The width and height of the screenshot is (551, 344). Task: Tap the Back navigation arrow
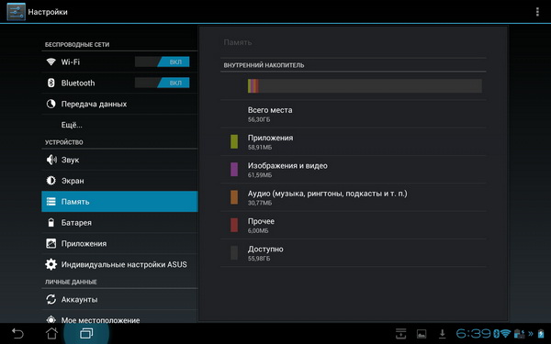click(x=17, y=333)
